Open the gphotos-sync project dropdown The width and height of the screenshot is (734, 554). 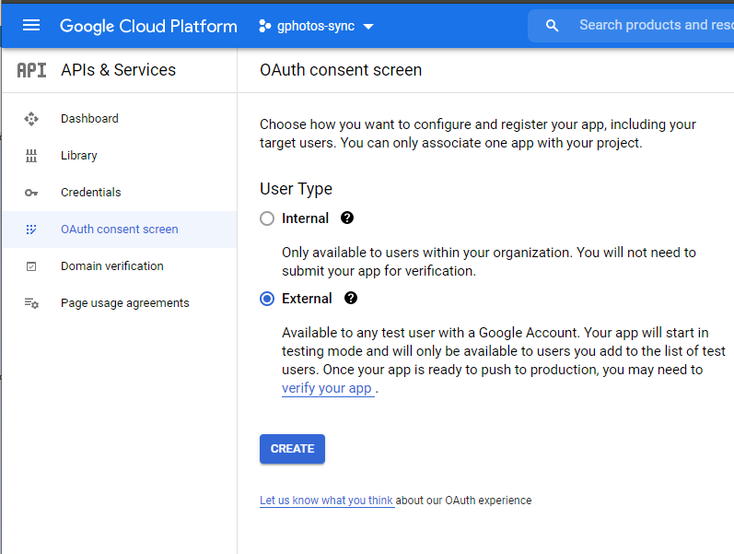(317, 26)
